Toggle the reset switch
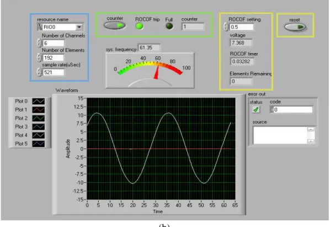This screenshot has width=330, height=227. click(295, 27)
